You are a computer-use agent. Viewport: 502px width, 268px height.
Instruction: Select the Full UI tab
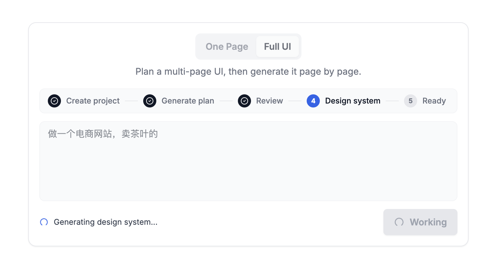point(278,47)
